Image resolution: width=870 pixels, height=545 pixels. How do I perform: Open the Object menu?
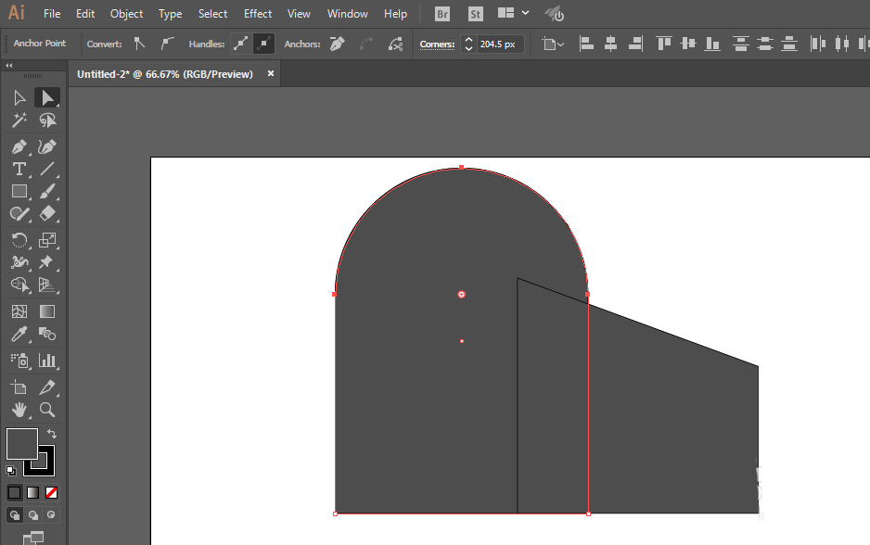pyautogui.click(x=126, y=14)
